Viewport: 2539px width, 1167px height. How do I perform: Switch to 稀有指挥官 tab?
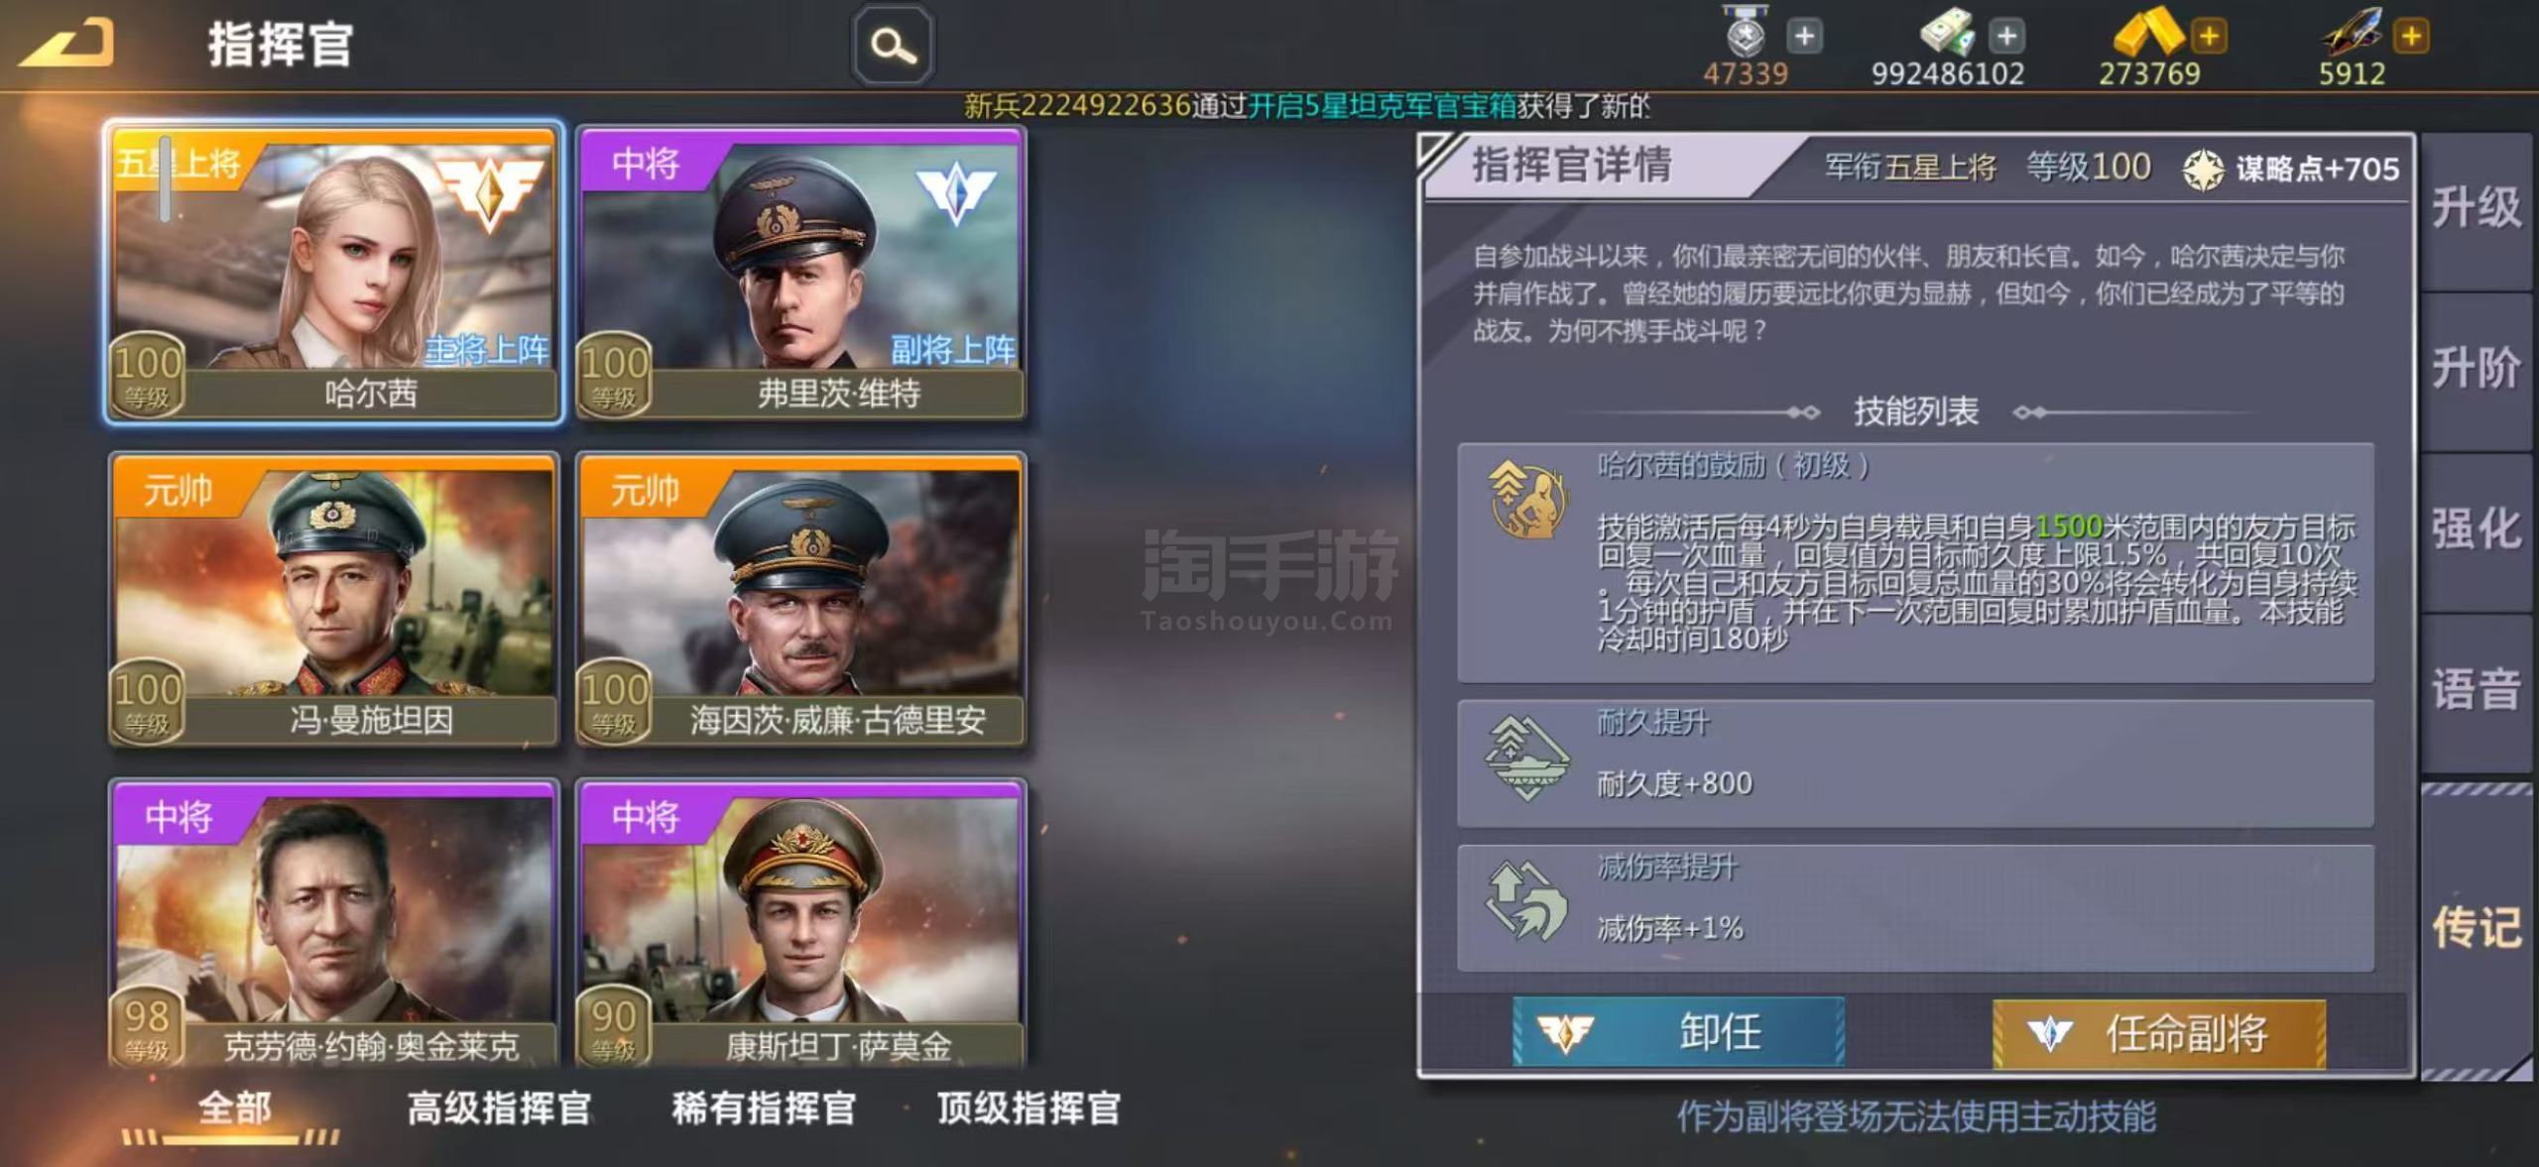[764, 1109]
